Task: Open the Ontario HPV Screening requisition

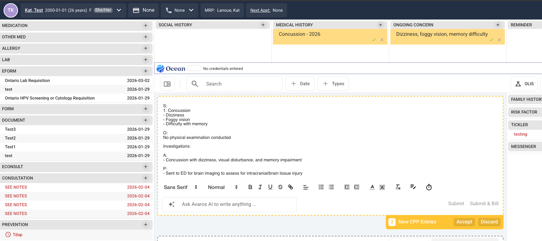Action: (x=50, y=98)
